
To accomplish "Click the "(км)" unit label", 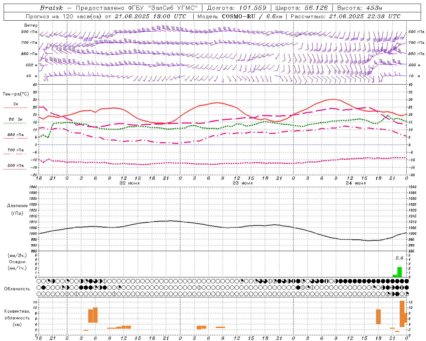I will (x=17, y=324).
